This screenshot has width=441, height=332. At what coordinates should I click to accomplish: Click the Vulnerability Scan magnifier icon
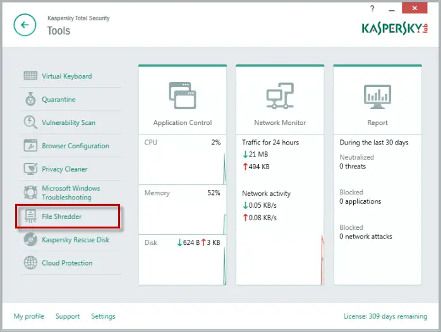(30, 122)
